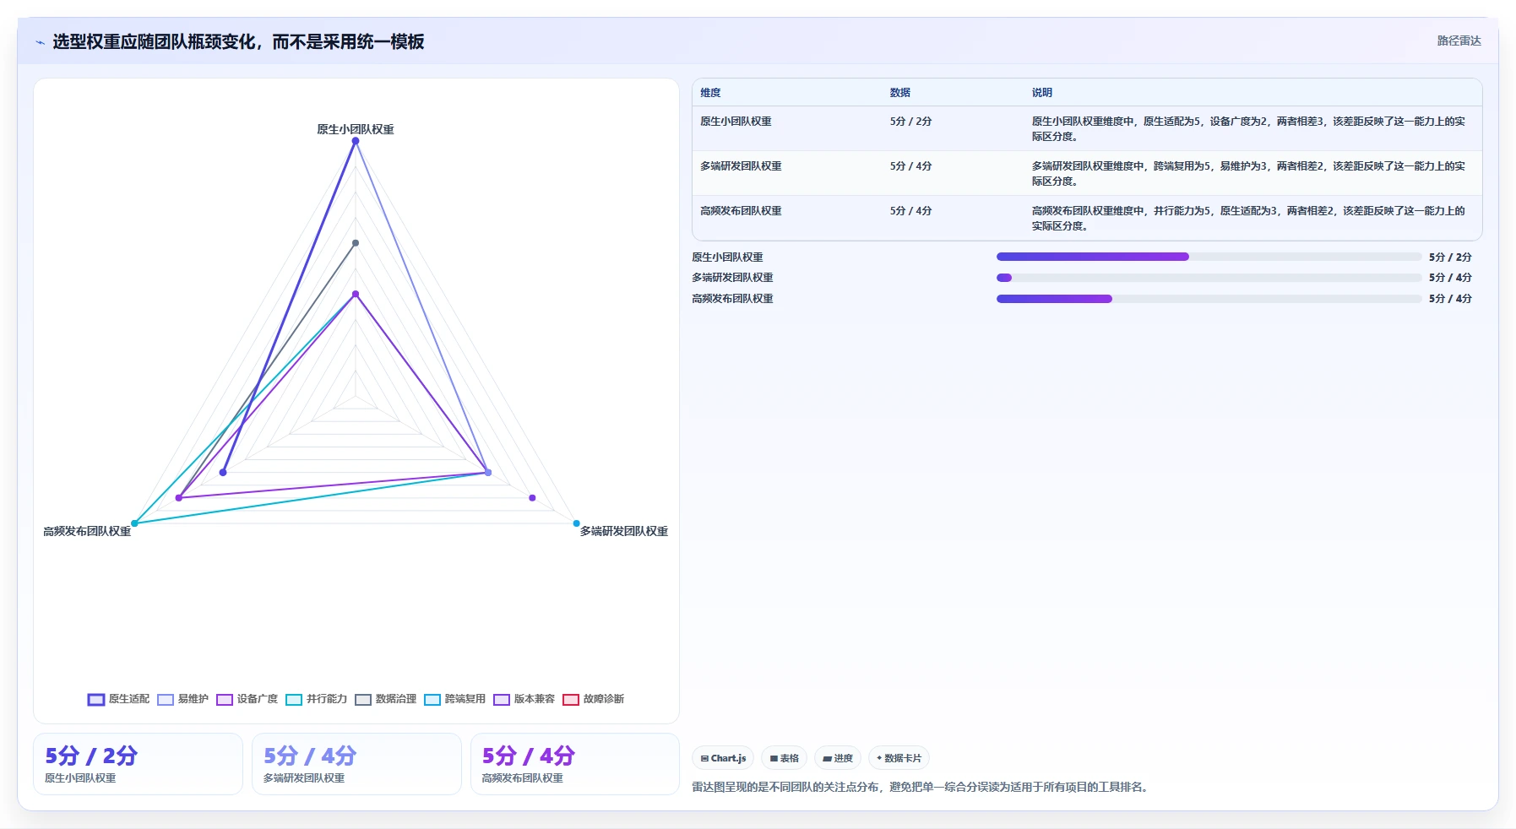This screenshot has width=1516, height=829.
Task: Select the 表格 tag chip
Action: coord(784,758)
